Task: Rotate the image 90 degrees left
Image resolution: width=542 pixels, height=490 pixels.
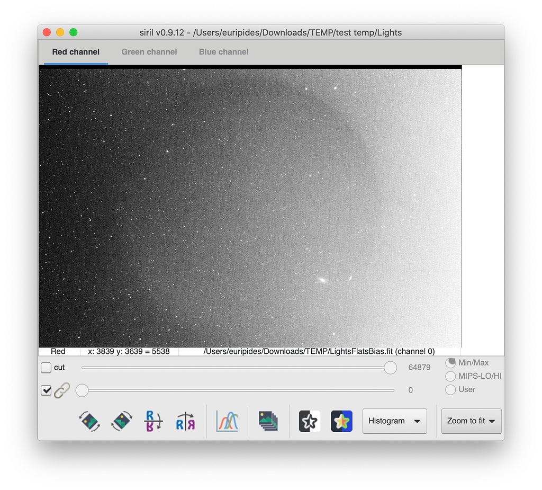Action: tap(89, 421)
